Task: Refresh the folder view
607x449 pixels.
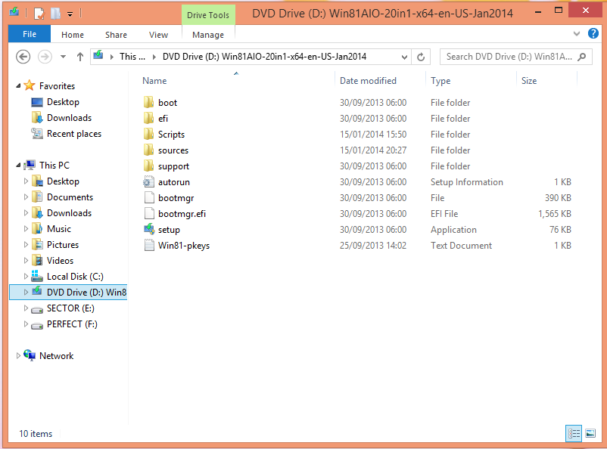Action: coord(421,57)
